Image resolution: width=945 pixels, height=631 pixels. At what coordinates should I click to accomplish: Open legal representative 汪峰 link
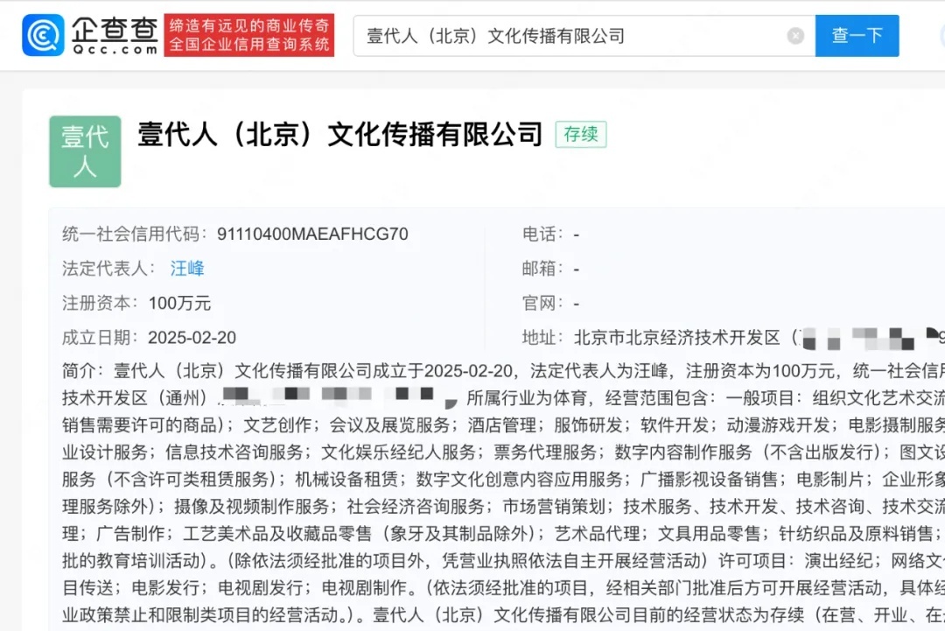(187, 268)
